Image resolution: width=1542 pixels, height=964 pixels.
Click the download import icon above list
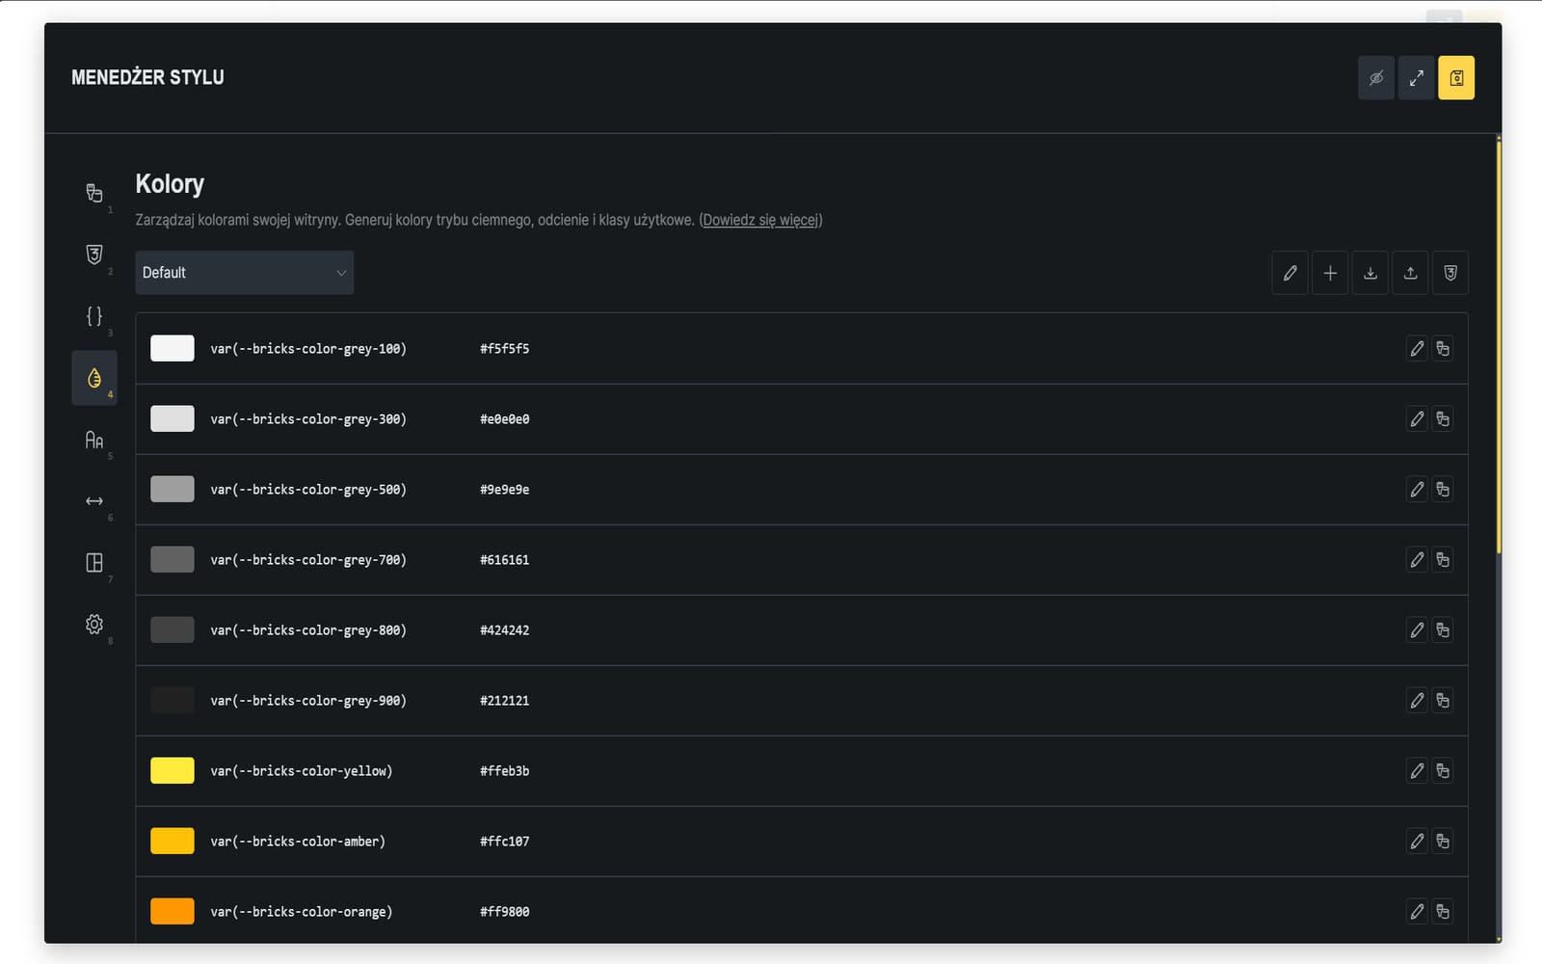(x=1370, y=273)
